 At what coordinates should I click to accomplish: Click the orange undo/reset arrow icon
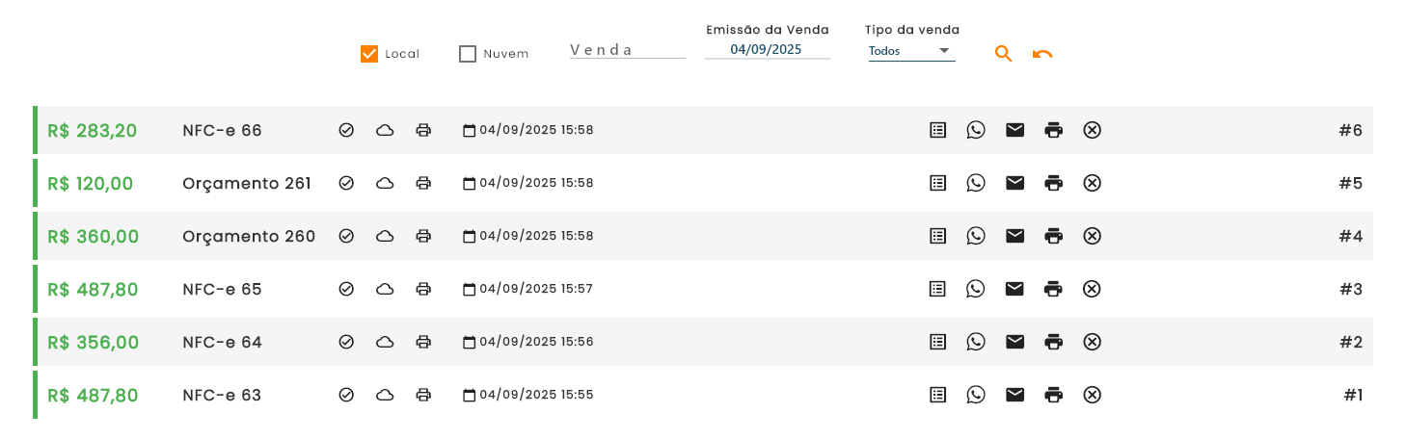click(x=1041, y=54)
